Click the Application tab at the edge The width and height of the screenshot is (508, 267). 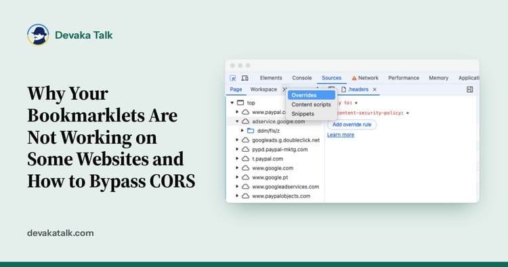pos(469,78)
